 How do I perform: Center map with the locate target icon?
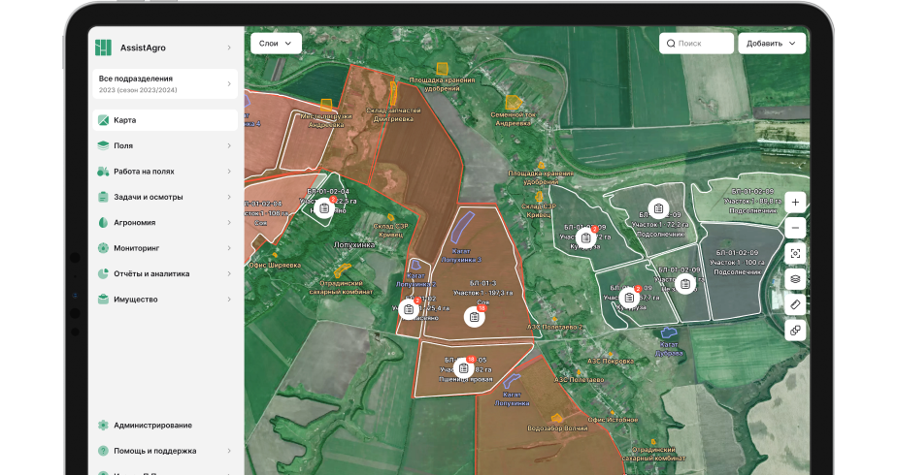coord(795,254)
